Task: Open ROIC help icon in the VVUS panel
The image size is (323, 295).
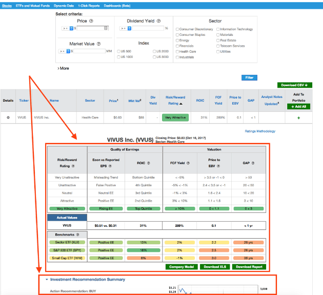Action: tap(149, 163)
